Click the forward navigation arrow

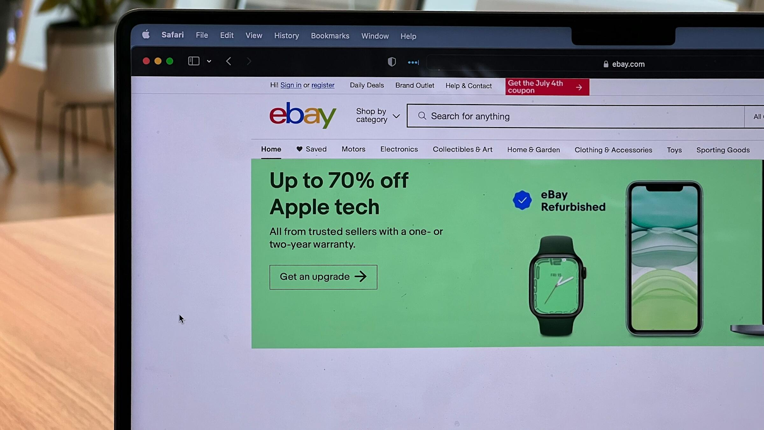249,61
